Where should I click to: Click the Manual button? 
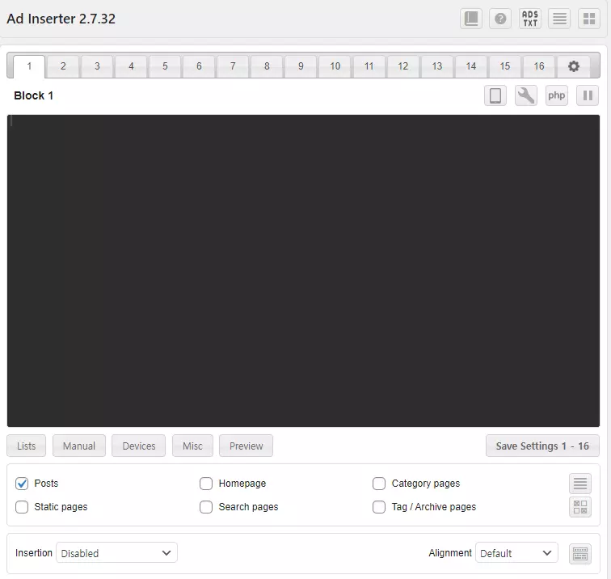click(x=79, y=446)
